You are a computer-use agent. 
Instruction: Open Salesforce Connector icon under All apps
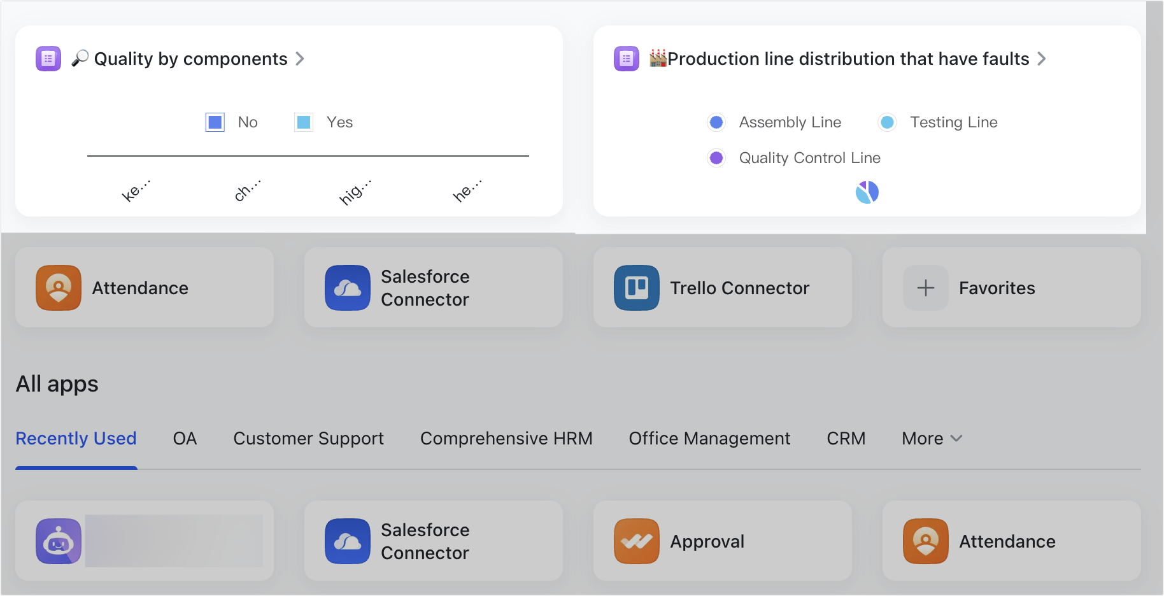coord(348,541)
